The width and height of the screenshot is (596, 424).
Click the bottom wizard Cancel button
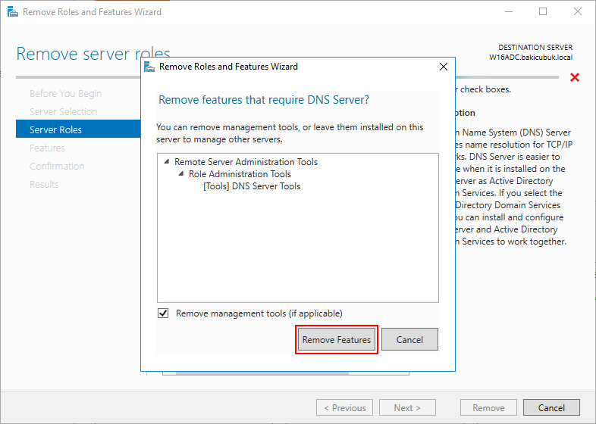click(551, 407)
